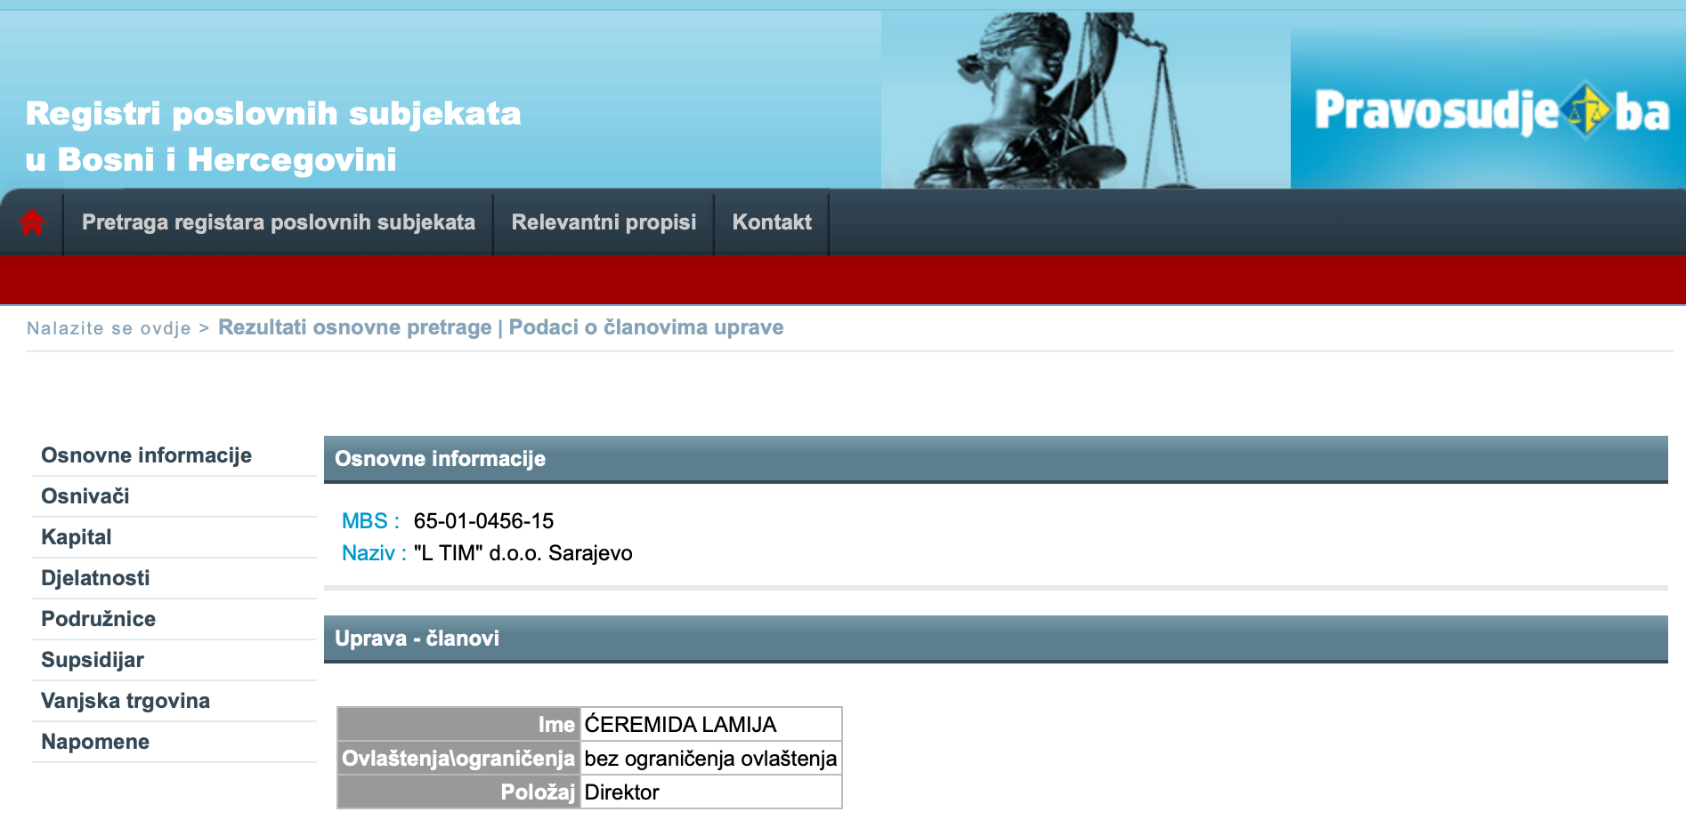Click the MBS number 65-01-0456-15
Viewport: 1686px width, 836px height.
point(483,521)
